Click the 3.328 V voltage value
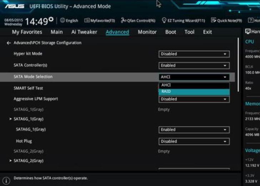This screenshot has height=186, width=260. click(x=251, y=181)
